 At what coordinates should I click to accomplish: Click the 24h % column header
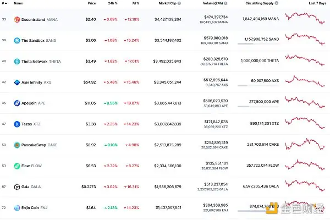click(x=112, y=3)
